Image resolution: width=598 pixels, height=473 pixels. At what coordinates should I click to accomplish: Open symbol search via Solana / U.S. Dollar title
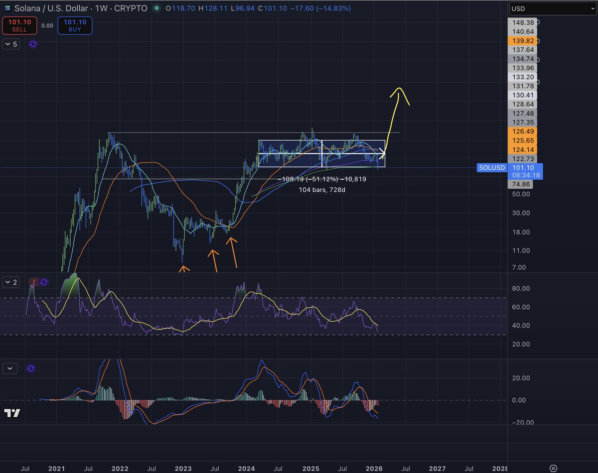[x=51, y=8]
